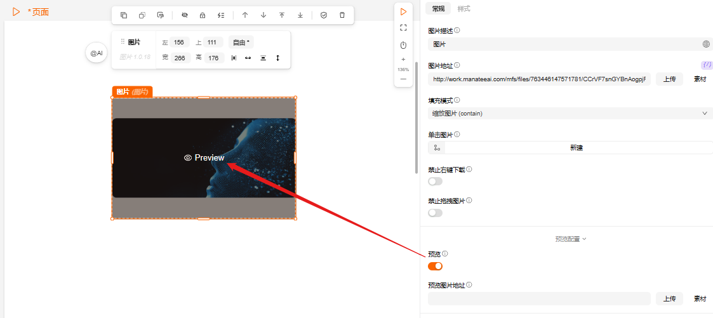The width and height of the screenshot is (713, 318).
Task: Open the 自由 layout mode dropdown
Action: pos(241,43)
